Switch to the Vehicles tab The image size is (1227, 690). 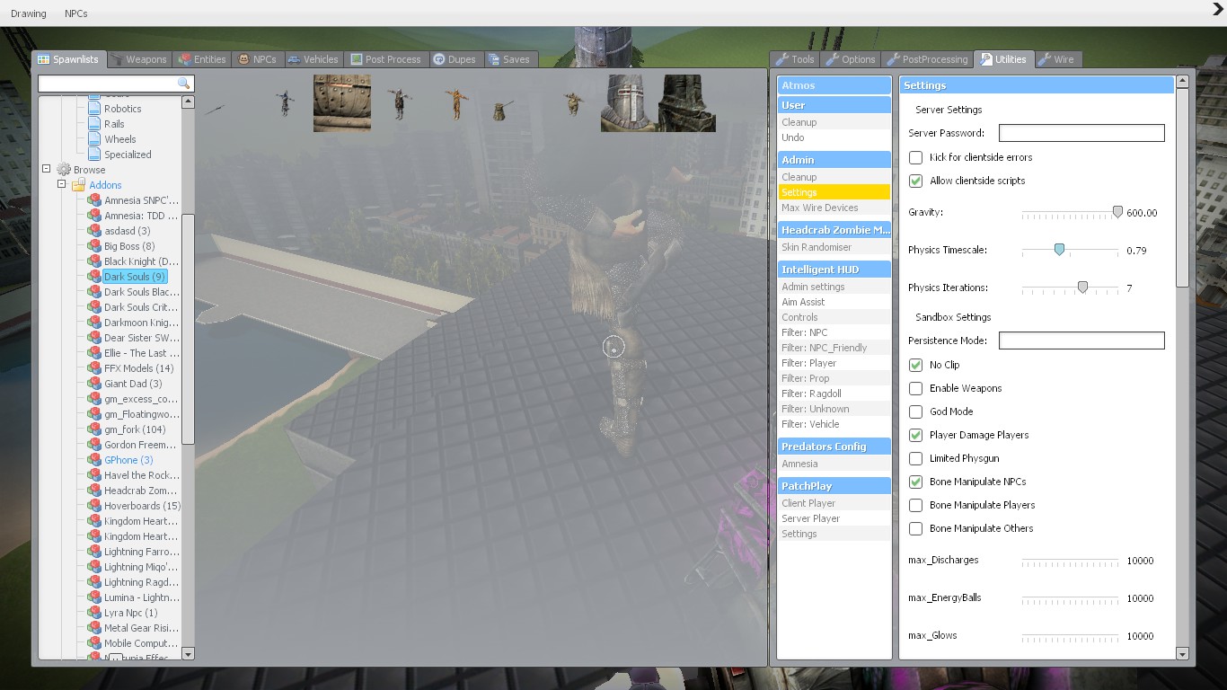pos(313,59)
